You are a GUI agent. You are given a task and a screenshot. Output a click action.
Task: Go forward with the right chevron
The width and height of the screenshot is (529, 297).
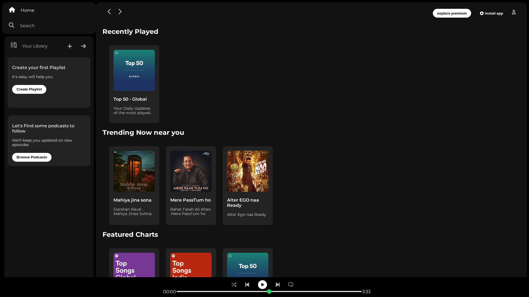(x=120, y=12)
